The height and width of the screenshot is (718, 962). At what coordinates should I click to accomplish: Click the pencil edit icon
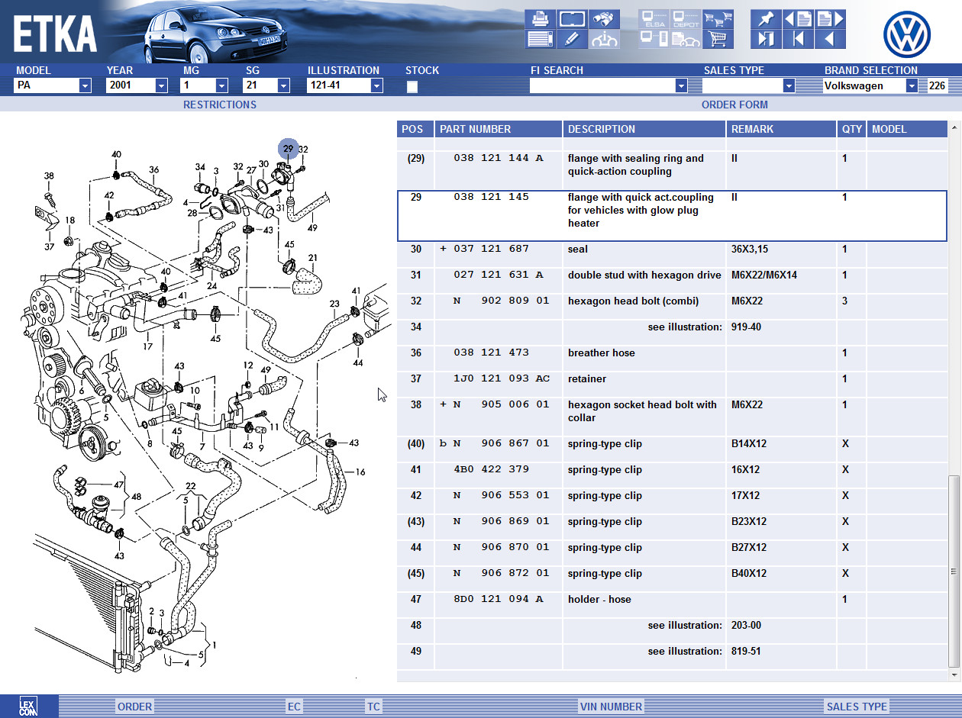(572, 39)
